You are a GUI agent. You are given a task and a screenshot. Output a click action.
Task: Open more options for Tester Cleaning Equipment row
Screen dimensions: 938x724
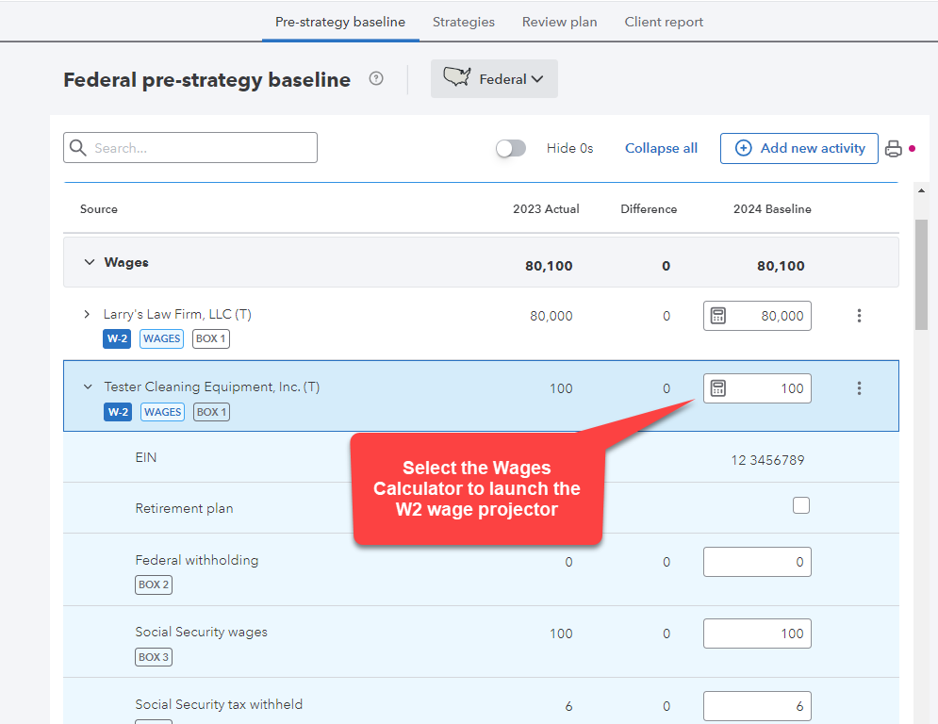click(859, 388)
